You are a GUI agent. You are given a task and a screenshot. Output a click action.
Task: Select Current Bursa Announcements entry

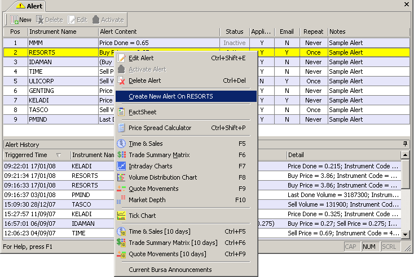186,270
